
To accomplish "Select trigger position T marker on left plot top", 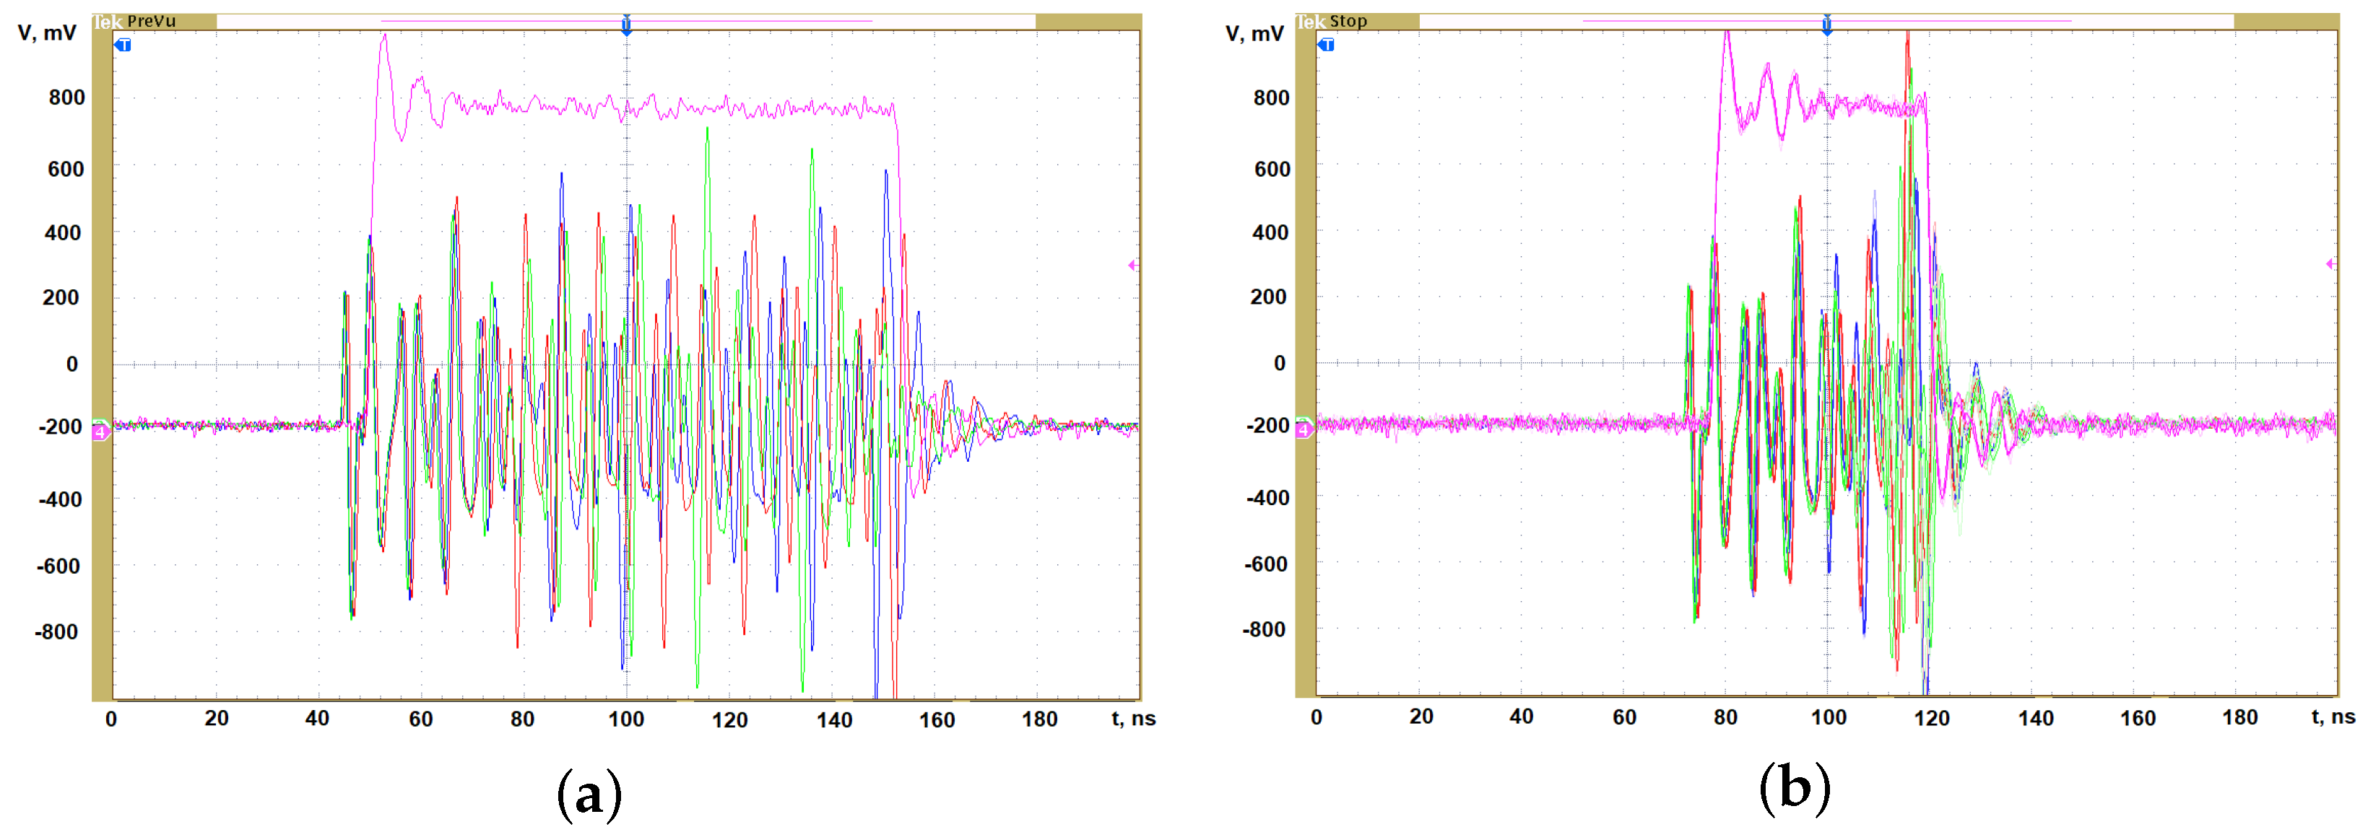I will 626,25.
